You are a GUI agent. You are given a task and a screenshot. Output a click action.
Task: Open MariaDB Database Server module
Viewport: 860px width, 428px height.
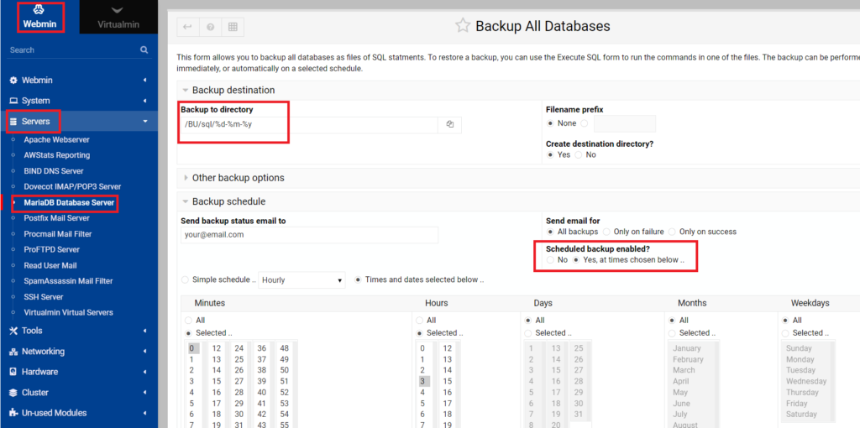coord(69,202)
